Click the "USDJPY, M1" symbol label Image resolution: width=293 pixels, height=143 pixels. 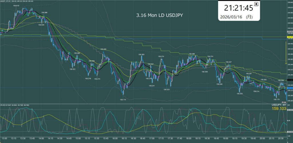tap(279, 105)
